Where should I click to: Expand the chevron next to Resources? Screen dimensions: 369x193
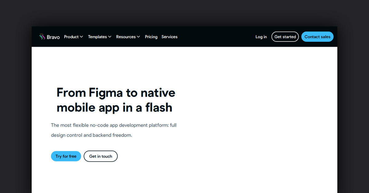coord(138,37)
